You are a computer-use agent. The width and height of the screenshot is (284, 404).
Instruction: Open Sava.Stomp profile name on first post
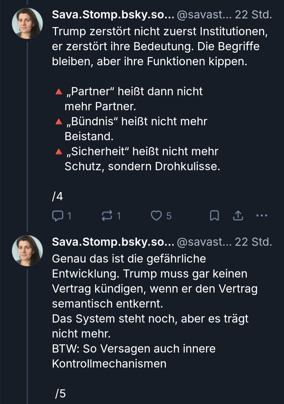pos(113,15)
